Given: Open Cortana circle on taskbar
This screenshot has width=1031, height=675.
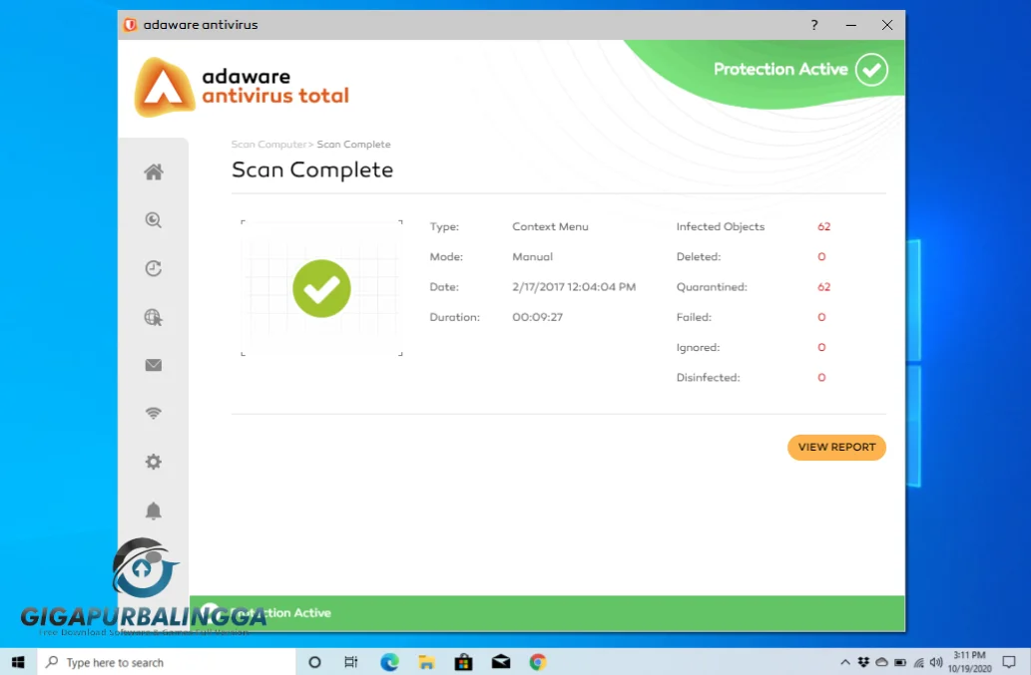Looking at the screenshot, I should [x=314, y=662].
